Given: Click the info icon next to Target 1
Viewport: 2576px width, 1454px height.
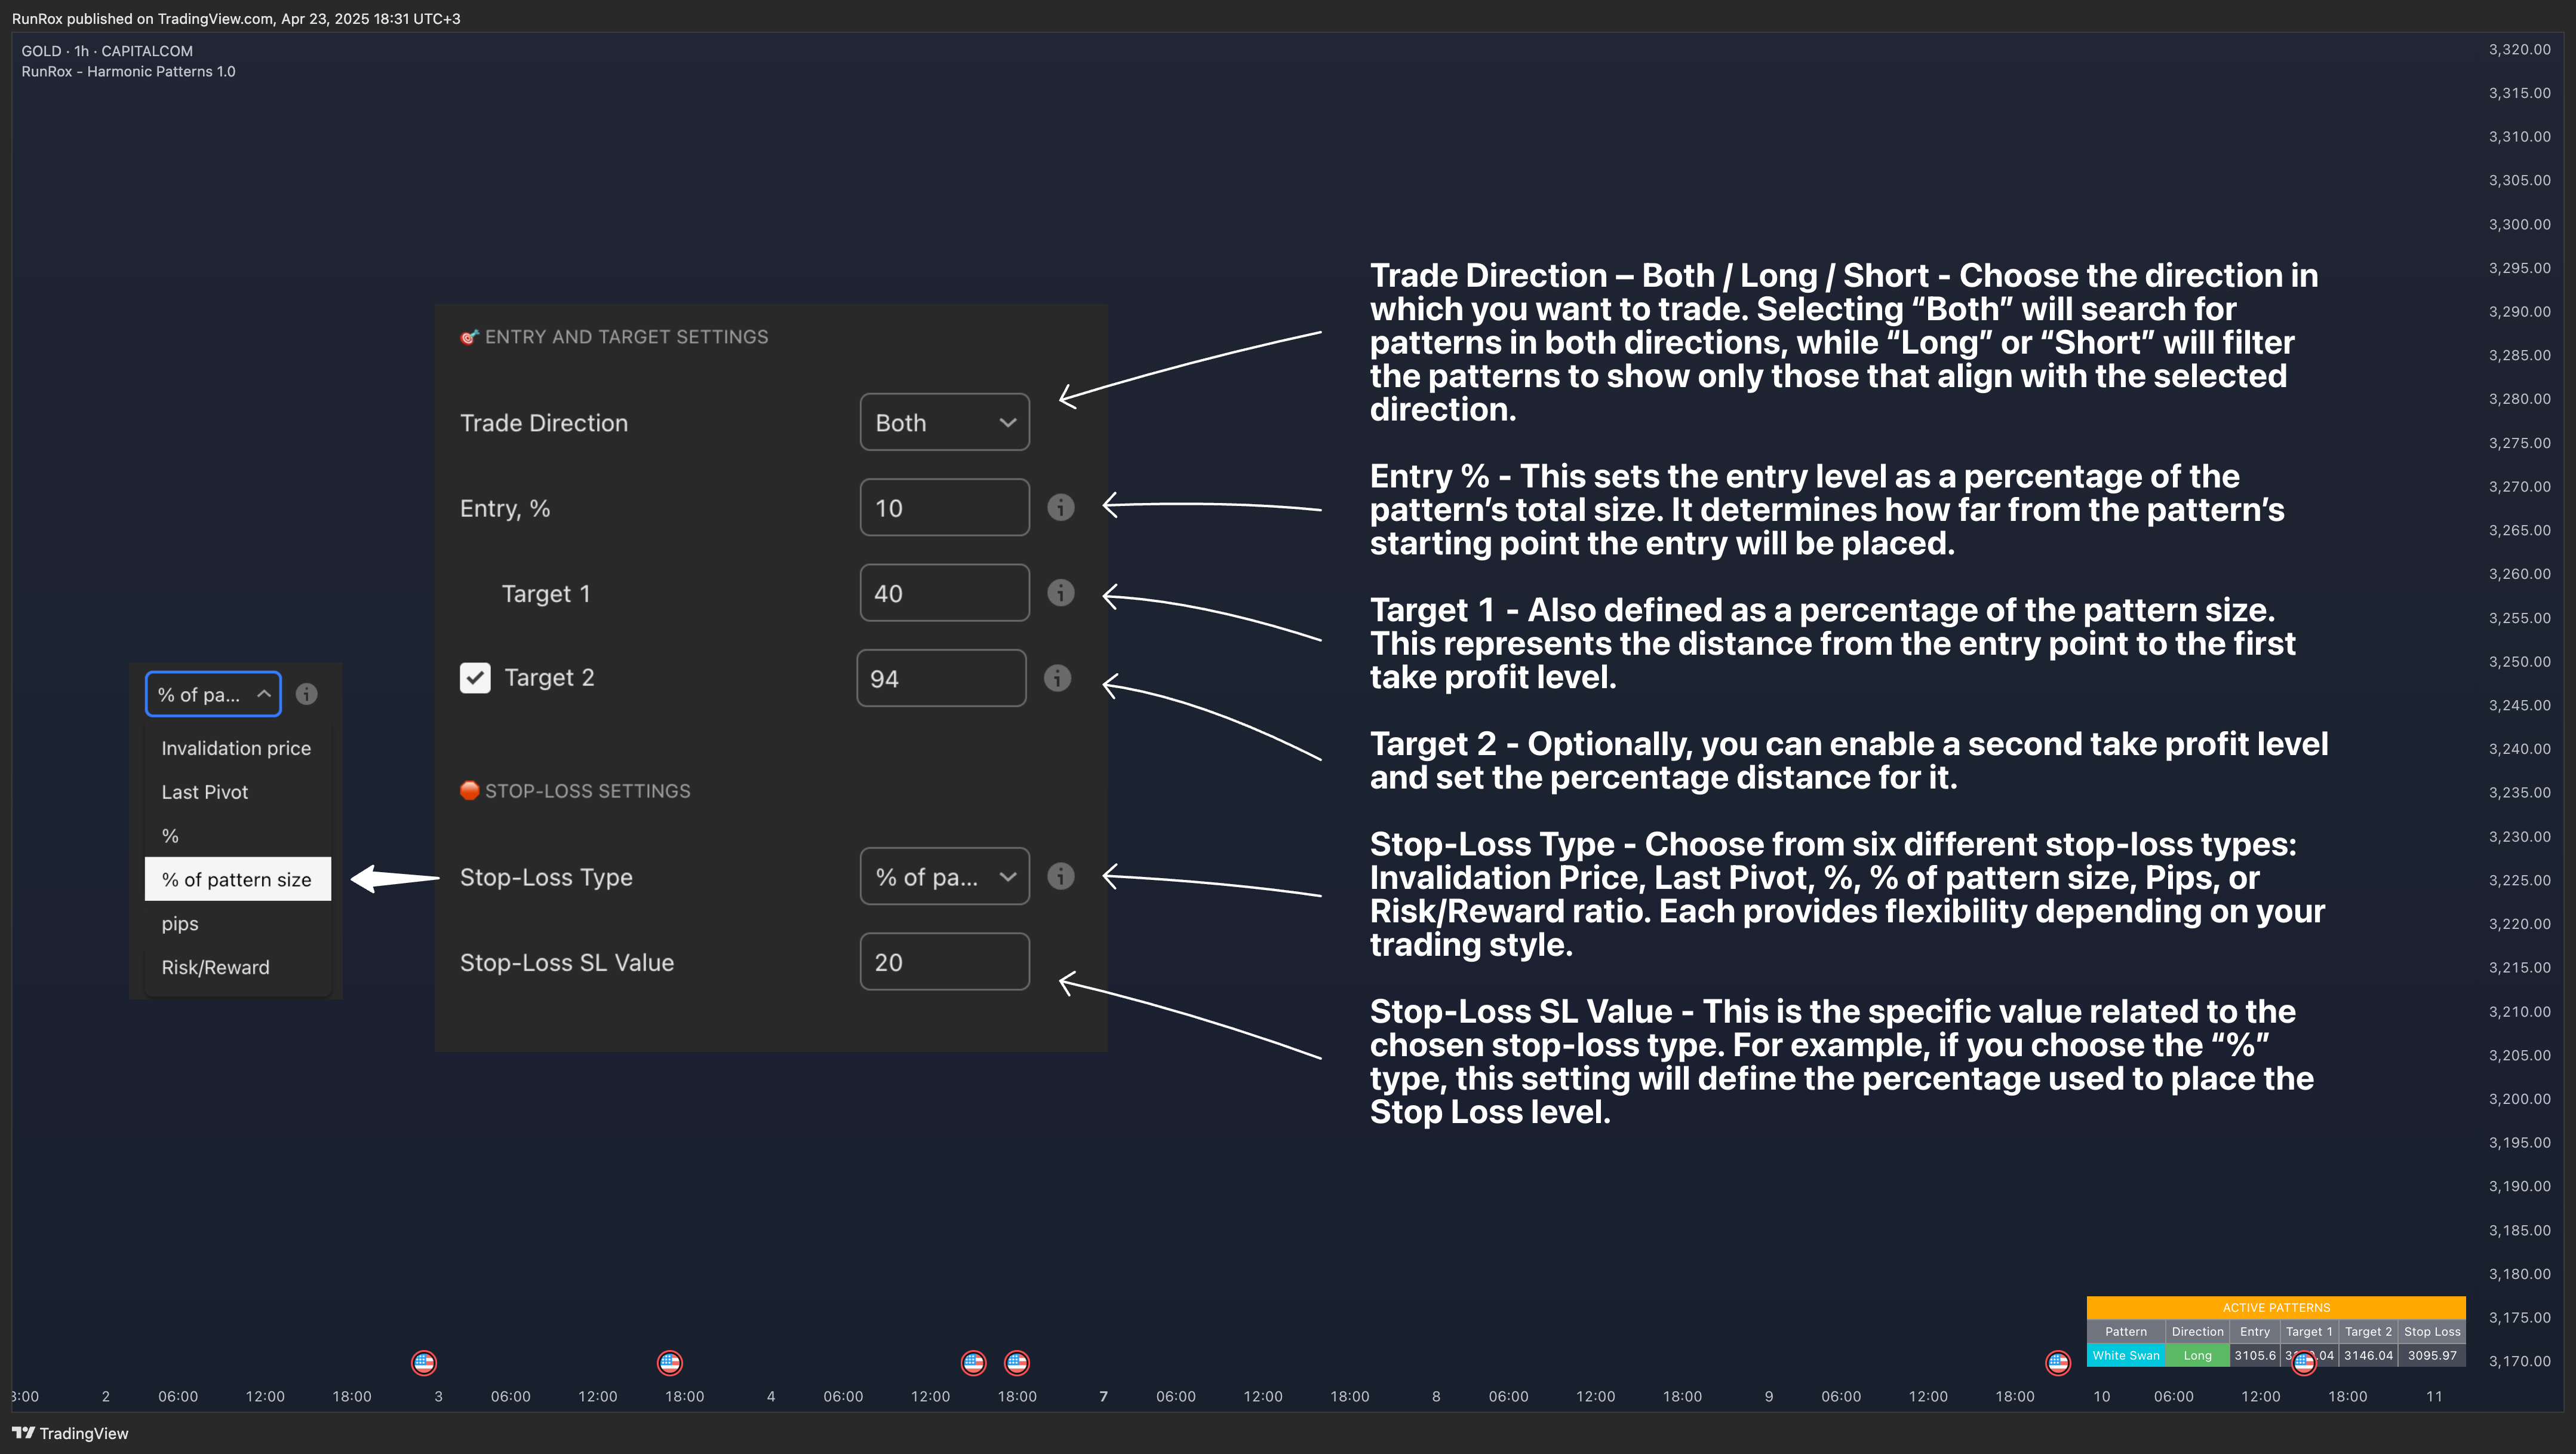Looking at the screenshot, I should 1060,593.
